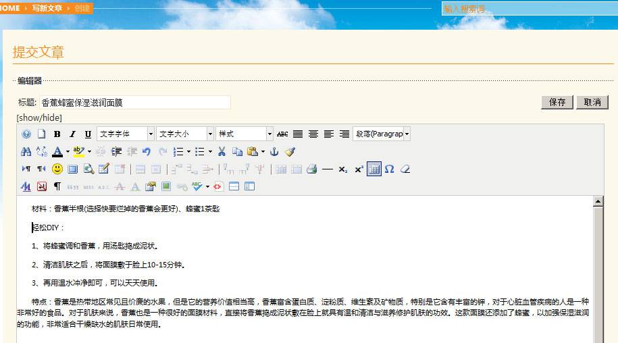The height and width of the screenshot is (343, 618).
Task: Focus the 标题 title input field
Action: click(x=135, y=103)
